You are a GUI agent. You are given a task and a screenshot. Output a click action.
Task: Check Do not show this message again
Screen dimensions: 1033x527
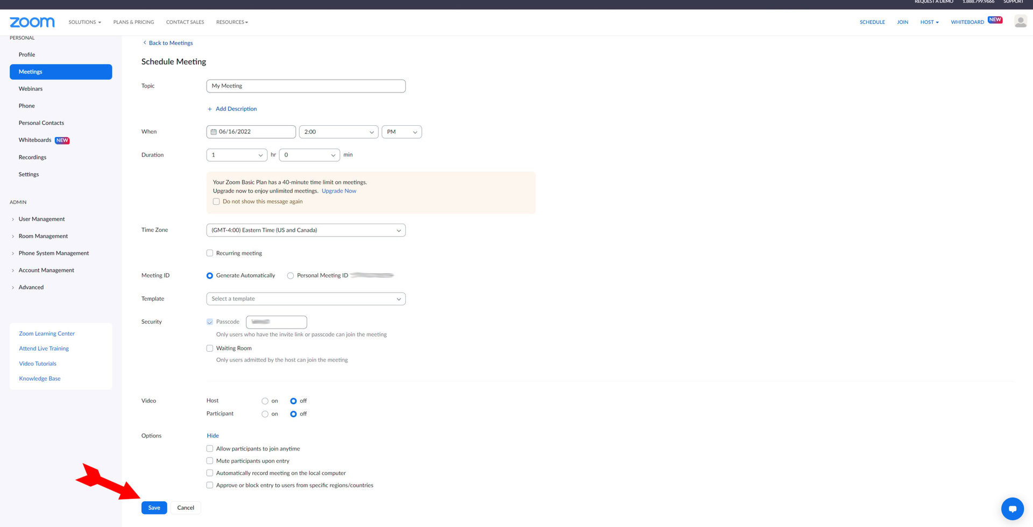[x=216, y=202]
